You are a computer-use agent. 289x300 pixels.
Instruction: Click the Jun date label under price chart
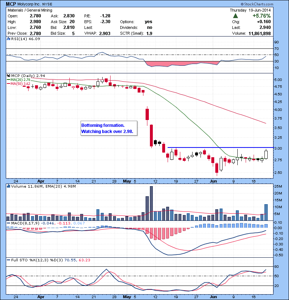coord(213,181)
